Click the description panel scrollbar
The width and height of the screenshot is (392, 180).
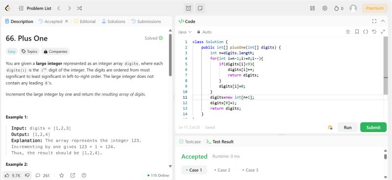[x=171, y=55]
